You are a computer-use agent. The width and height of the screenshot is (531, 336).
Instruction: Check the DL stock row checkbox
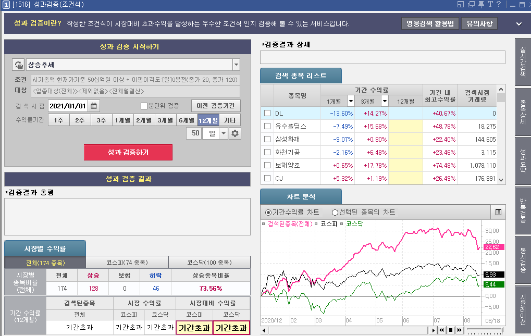click(x=267, y=114)
